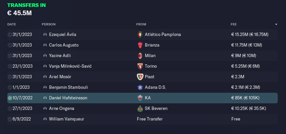Deselect the checked Daníel Hafsteinsson row
Image resolution: width=286 pixels, height=134 pixels.
click(x=10, y=98)
